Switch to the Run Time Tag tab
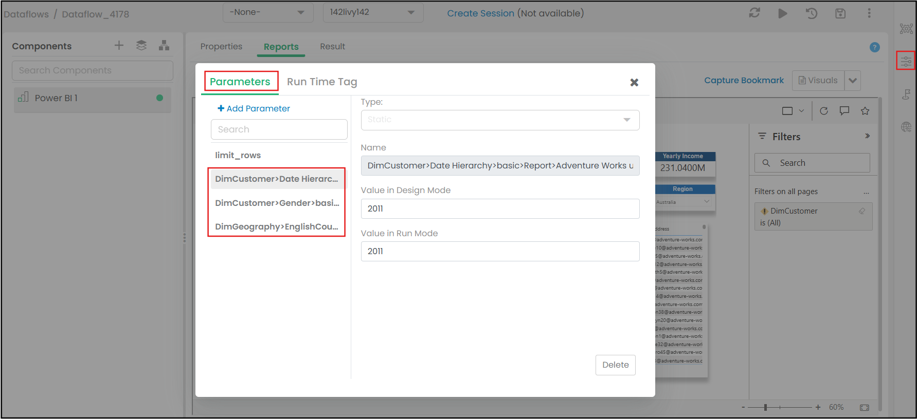The height and width of the screenshot is (419, 917). click(x=322, y=82)
